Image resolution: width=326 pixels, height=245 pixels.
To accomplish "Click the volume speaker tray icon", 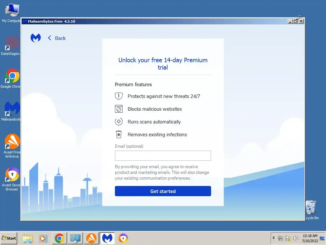I will (295, 238).
